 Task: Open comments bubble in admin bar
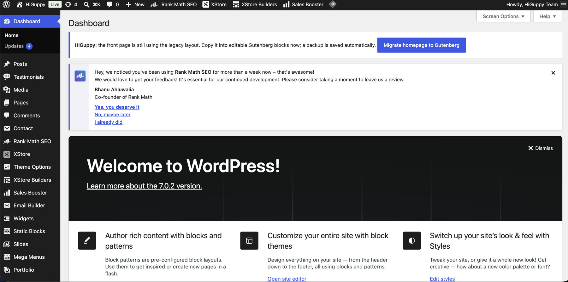coord(109,4)
